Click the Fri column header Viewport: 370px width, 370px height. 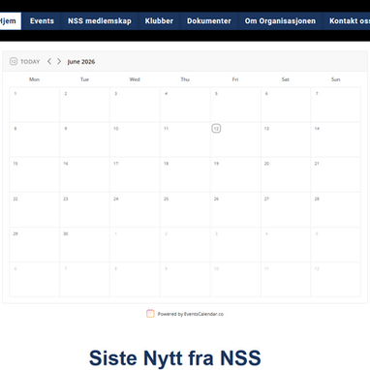[x=235, y=79]
